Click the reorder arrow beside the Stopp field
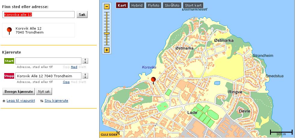The image size is (295, 138). [x=85, y=76]
